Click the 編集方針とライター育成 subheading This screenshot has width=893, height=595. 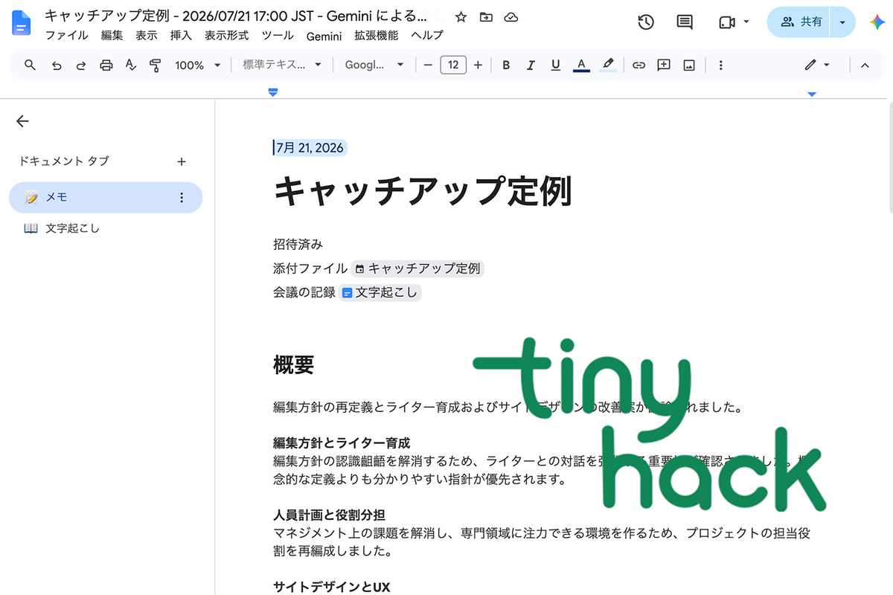(342, 443)
